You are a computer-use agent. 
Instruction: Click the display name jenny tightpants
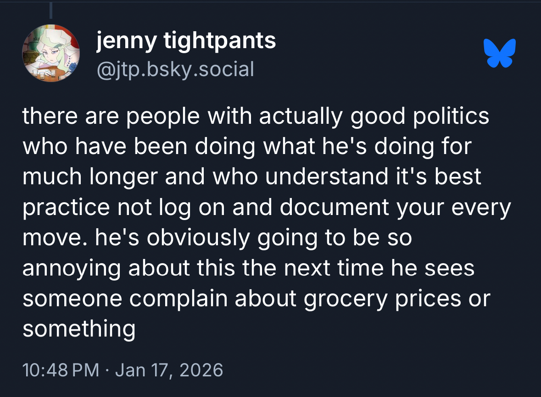186,41
